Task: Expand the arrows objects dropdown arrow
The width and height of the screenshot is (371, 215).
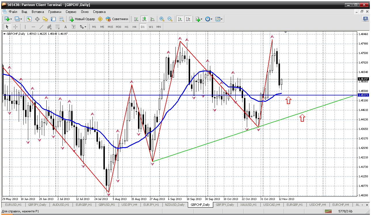Action: 86,27
